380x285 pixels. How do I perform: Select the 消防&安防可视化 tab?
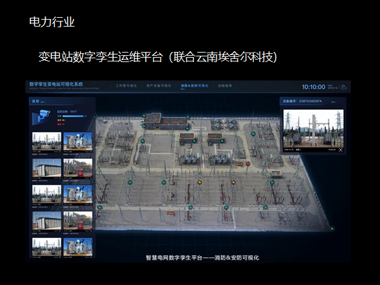[194, 85]
